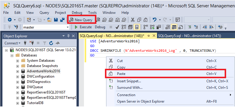The width and height of the screenshot is (235, 107).
Task: Expand the DWConfiguration database node
Action: [x=17, y=77]
